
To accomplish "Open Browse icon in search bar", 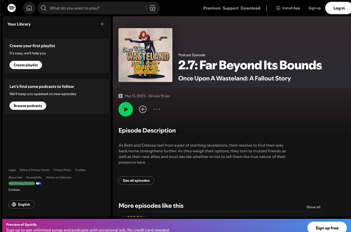I will point(152,8).
